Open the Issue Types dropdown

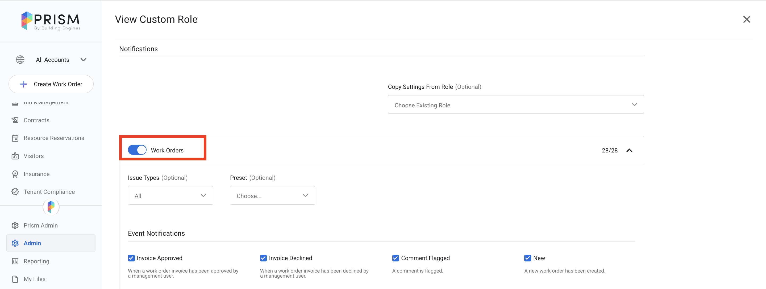click(170, 196)
